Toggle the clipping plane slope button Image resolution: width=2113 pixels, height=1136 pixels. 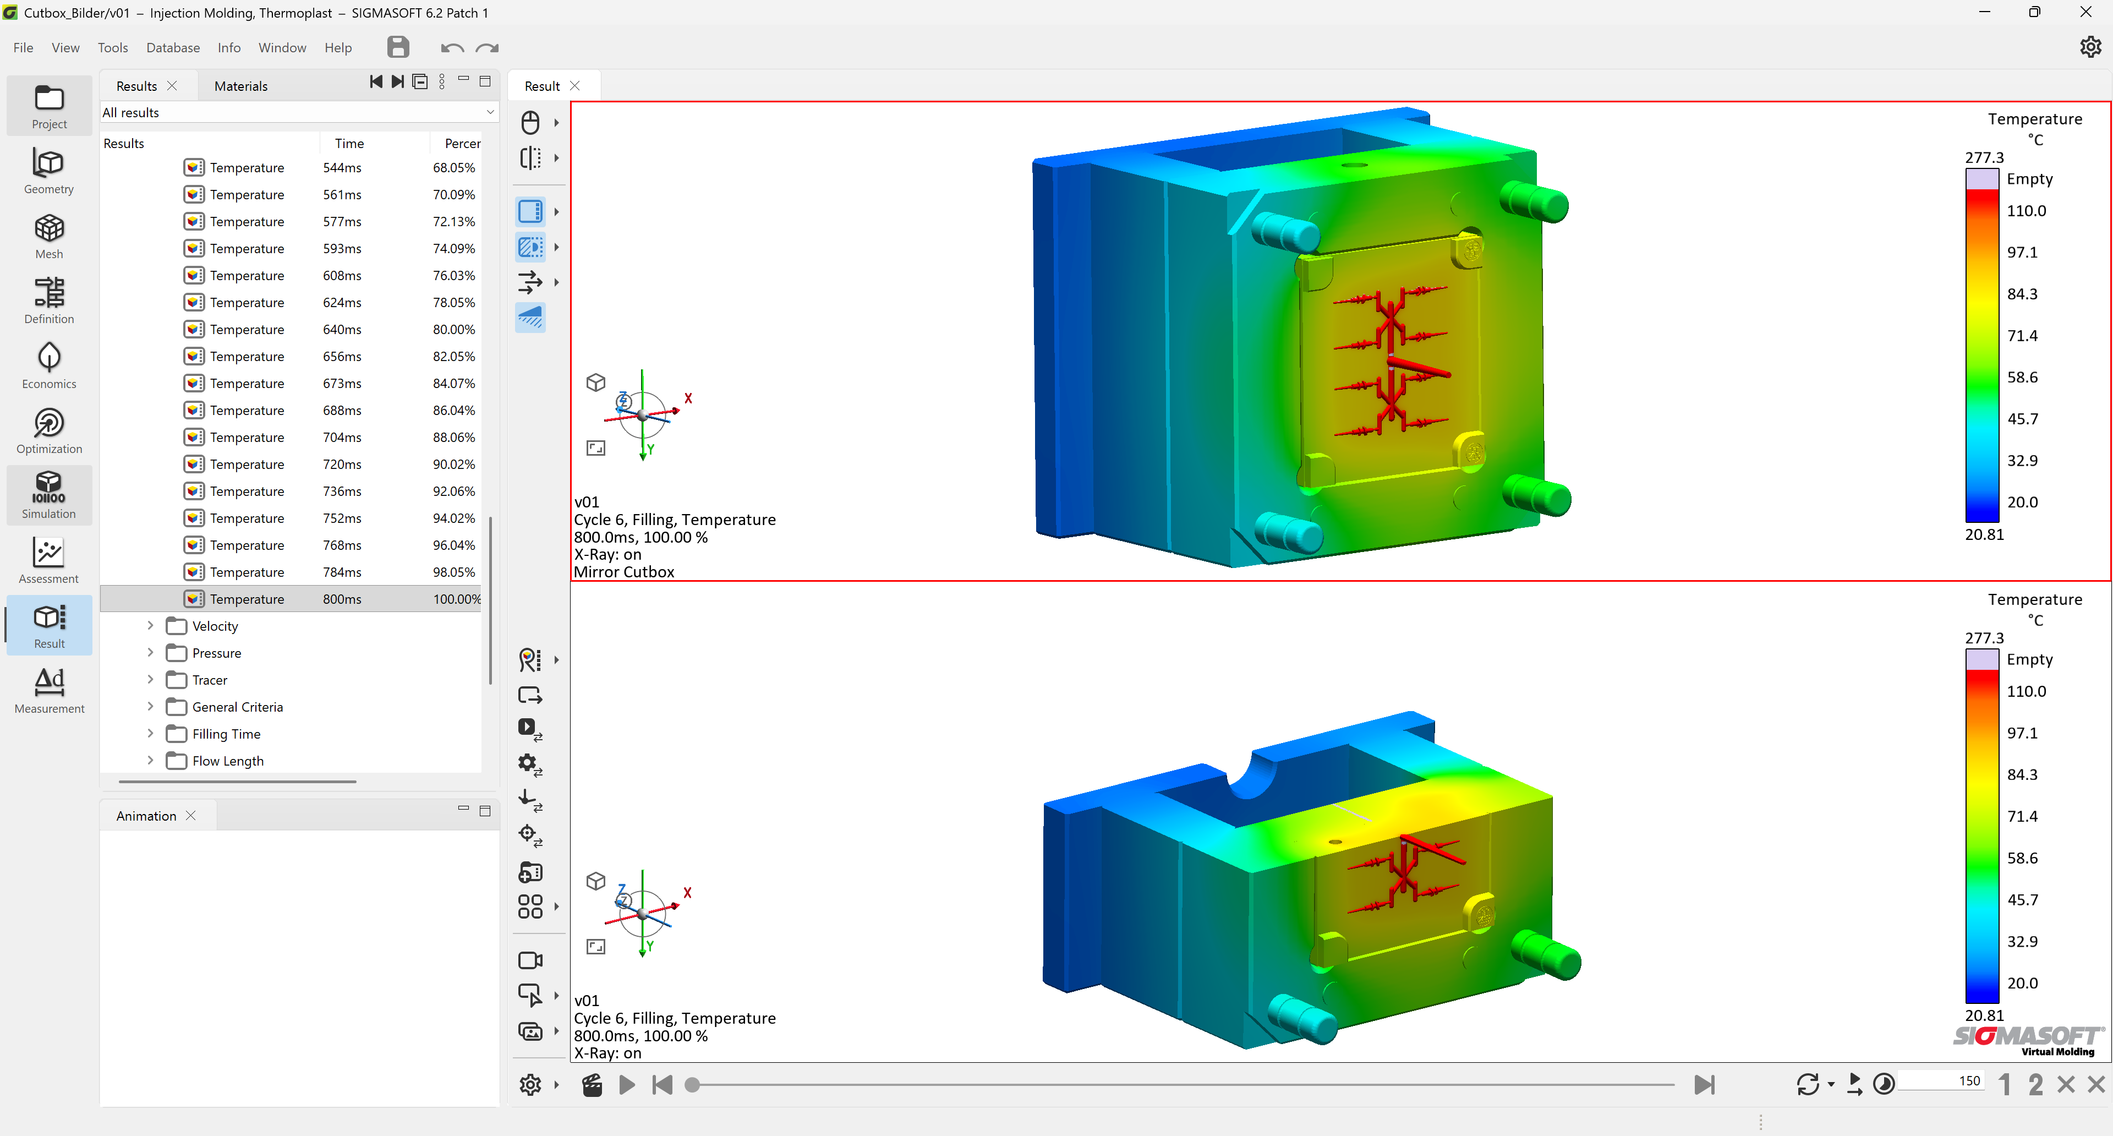530,316
